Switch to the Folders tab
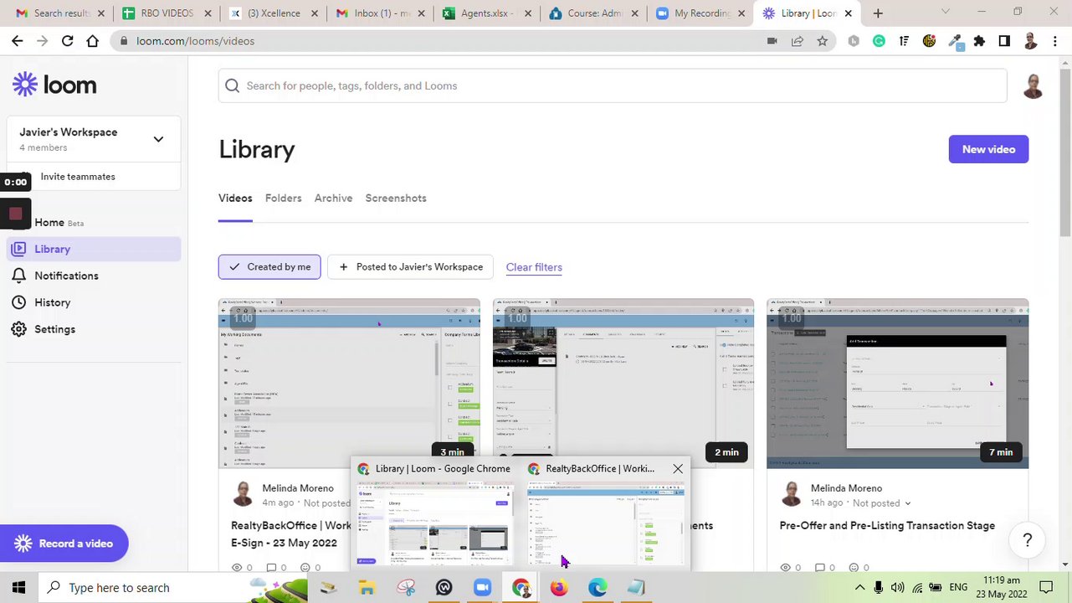 click(x=283, y=198)
